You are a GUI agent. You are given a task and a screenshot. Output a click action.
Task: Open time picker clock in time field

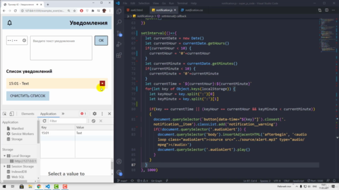(24, 41)
